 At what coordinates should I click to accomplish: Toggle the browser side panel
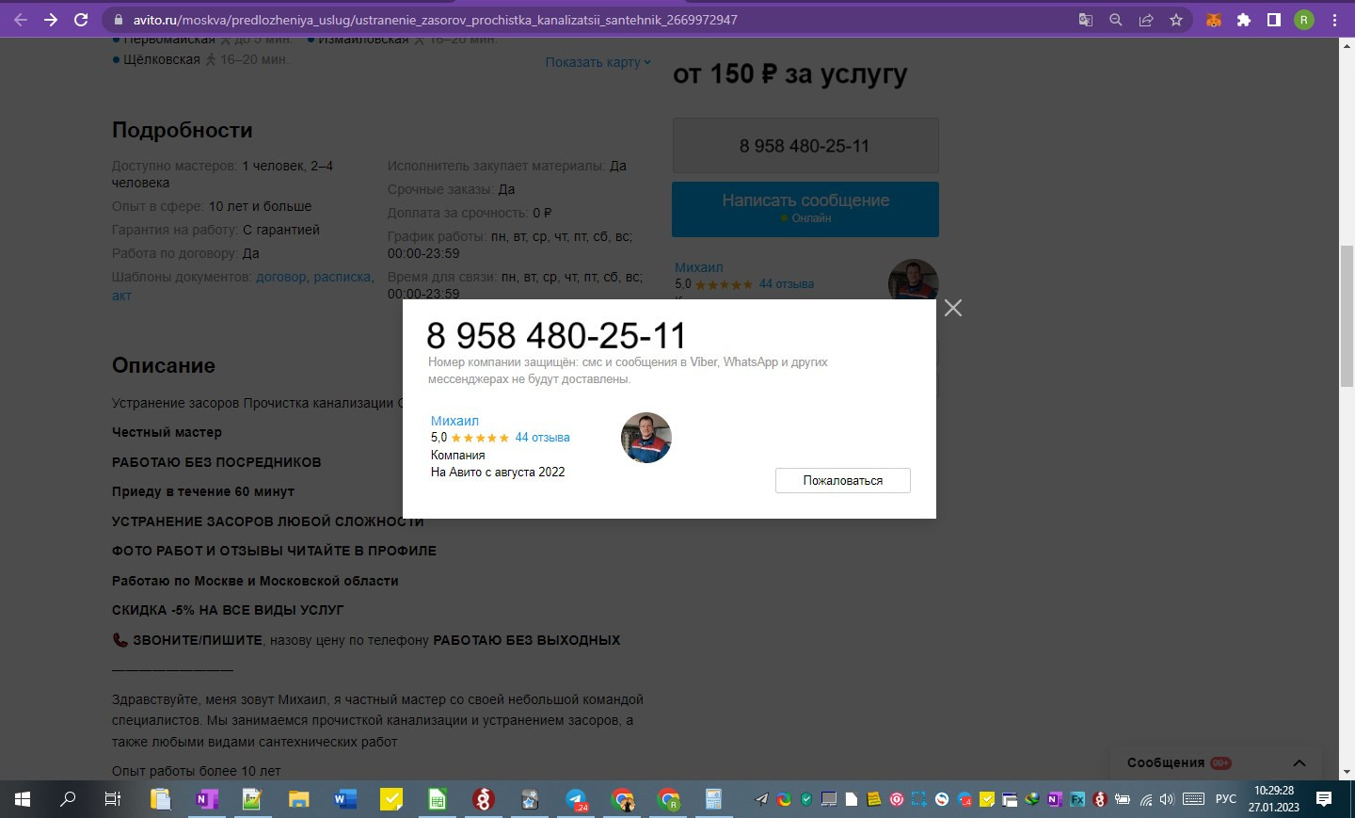1274,20
